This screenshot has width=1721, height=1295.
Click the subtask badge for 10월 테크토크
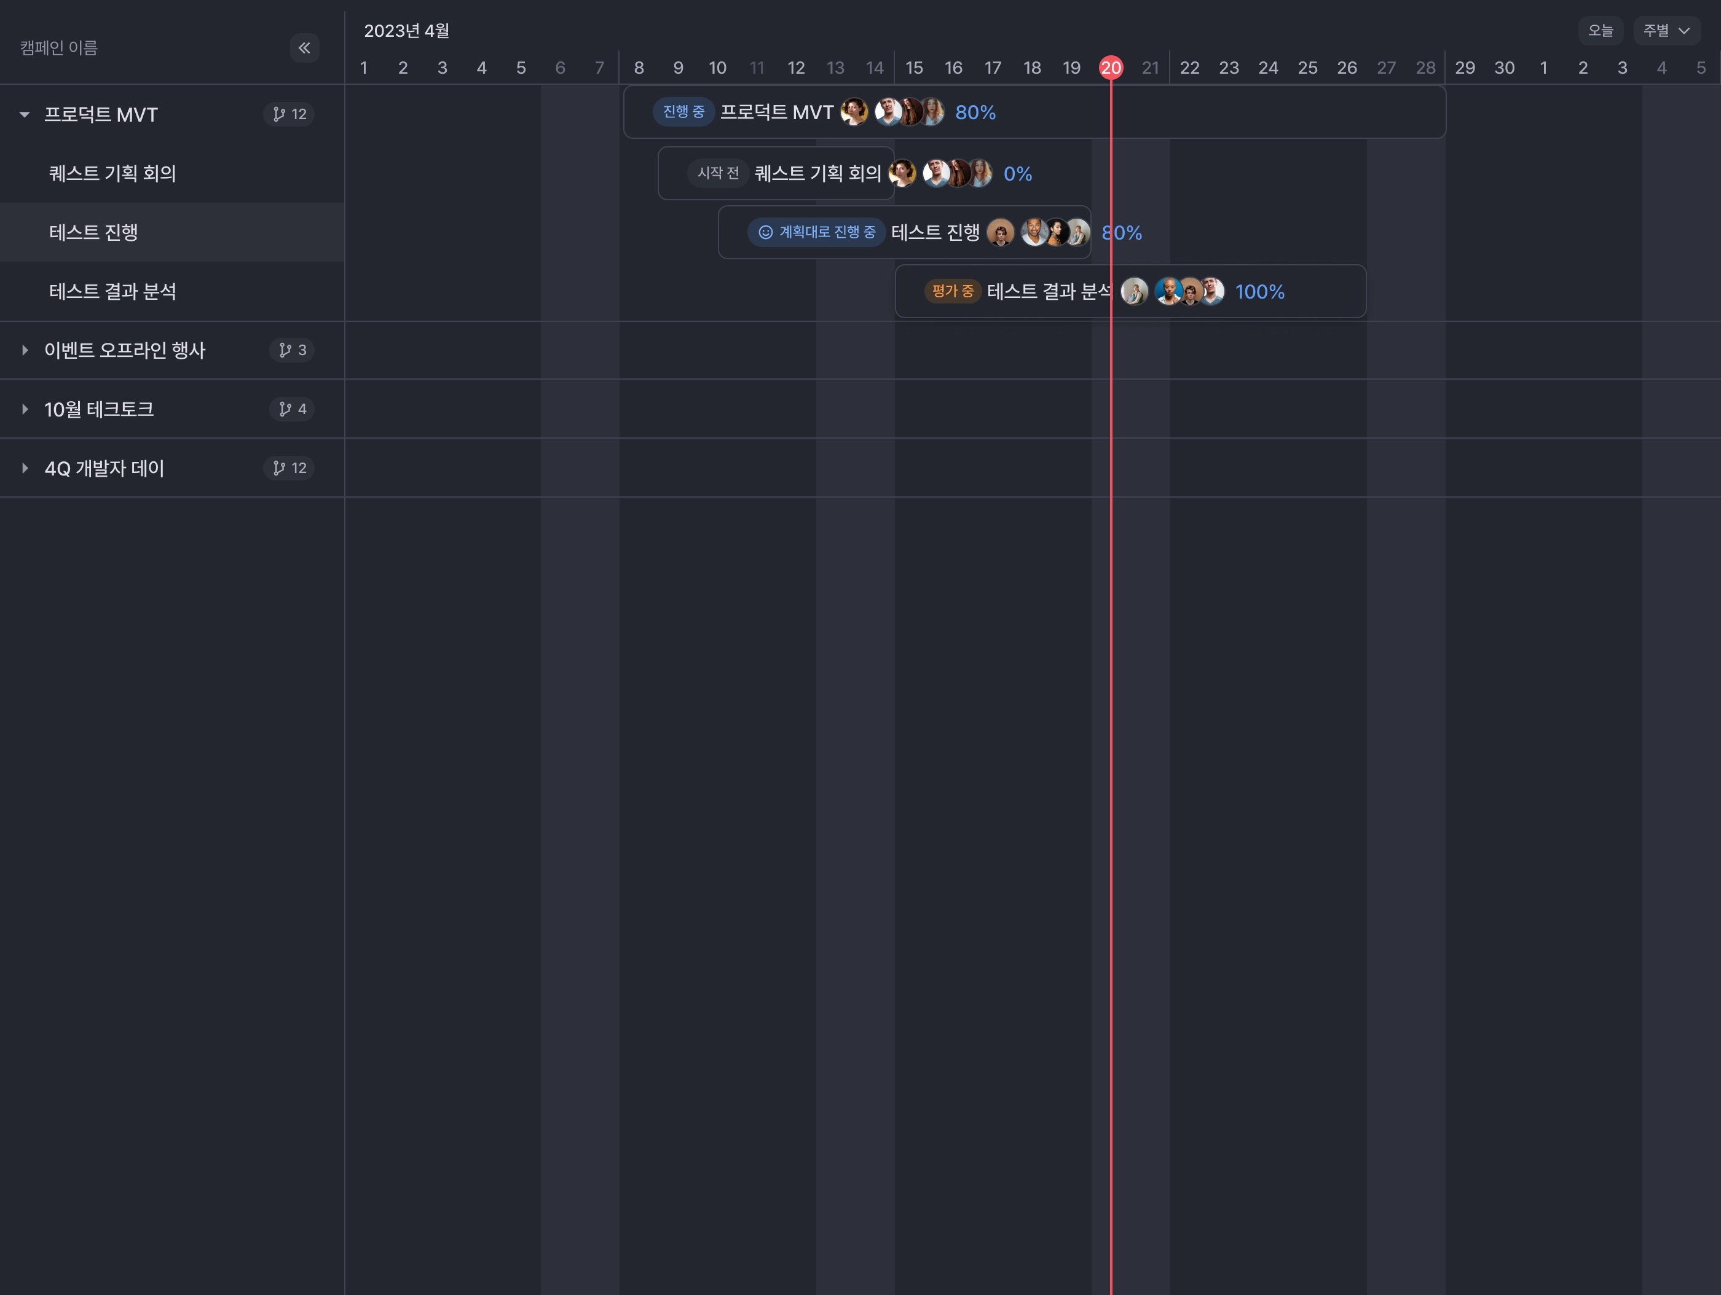click(x=293, y=409)
